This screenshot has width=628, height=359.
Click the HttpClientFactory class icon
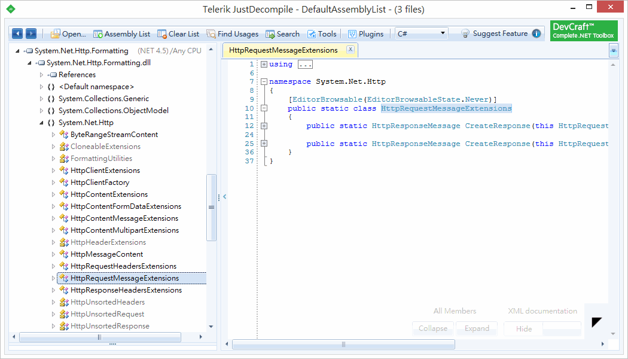click(63, 182)
